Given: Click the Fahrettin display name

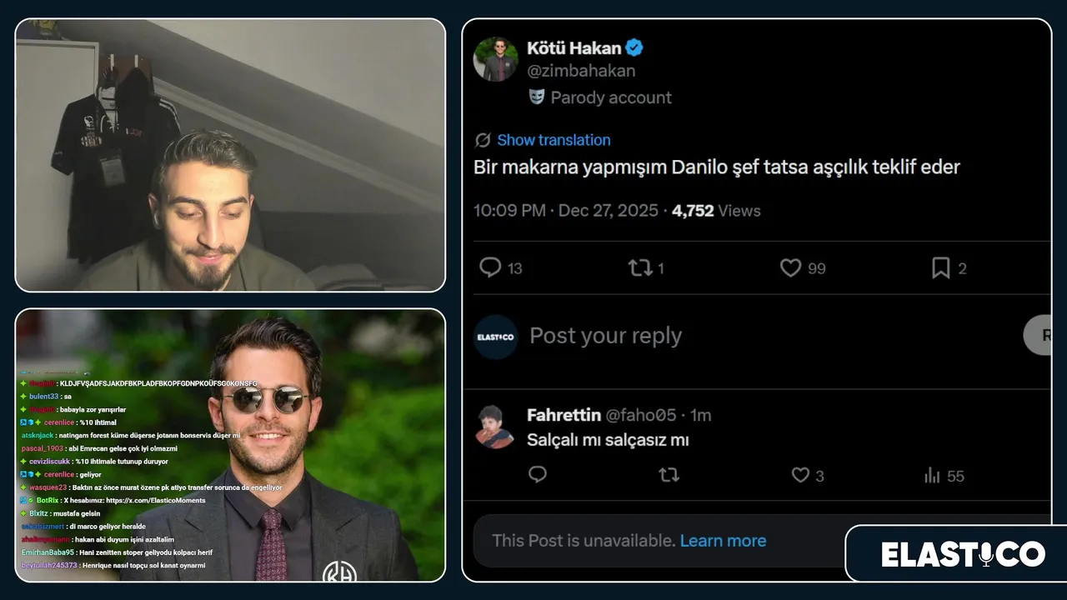Looking at the screenshot, I should [x=564, y=415].
